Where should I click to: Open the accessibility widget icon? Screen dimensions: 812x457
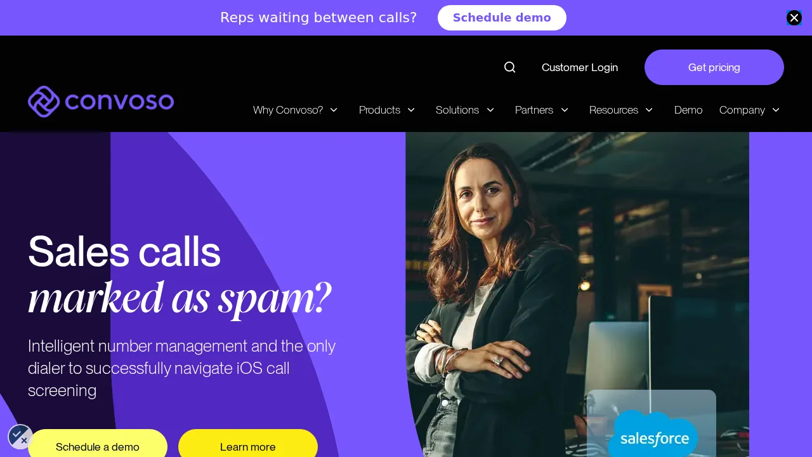pos(20,437)
